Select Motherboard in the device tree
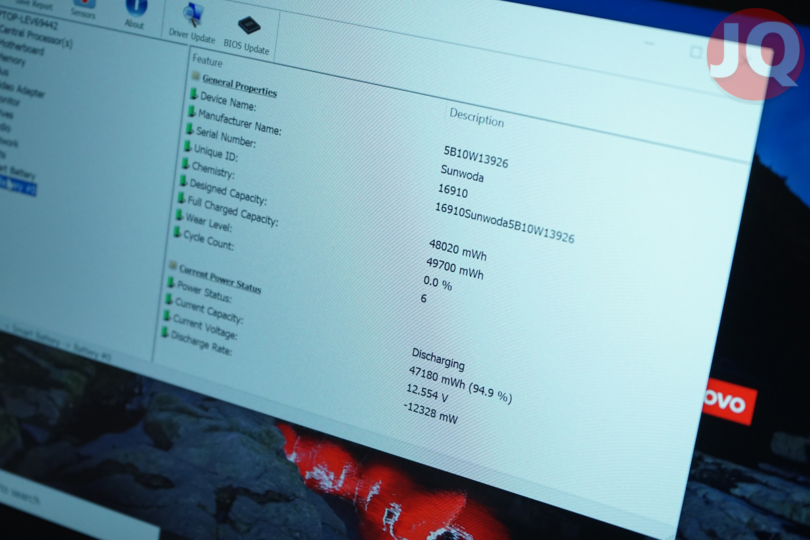810x540 pixels. [x=22, y=49]
